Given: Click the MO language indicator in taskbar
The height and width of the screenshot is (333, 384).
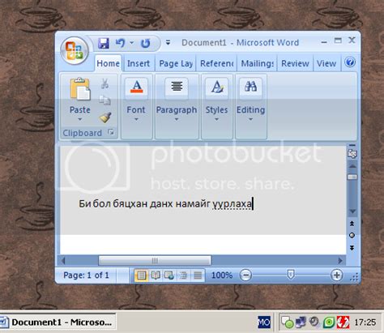Looking at the screenshot, I should 264,322.
